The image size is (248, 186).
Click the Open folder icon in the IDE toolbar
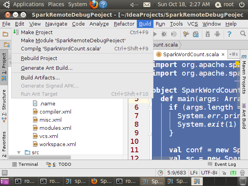click(5, 34)
